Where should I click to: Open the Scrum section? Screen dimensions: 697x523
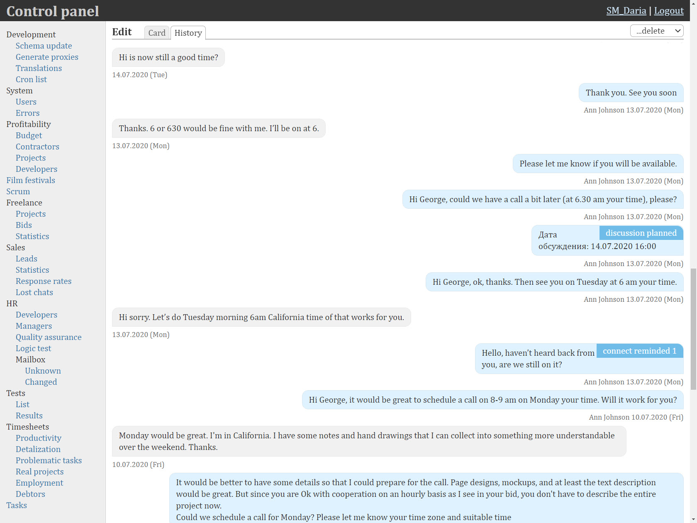click(18, 191)
